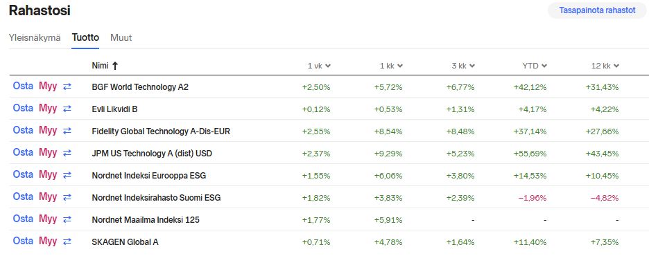649x256 pixels.
Task: Click swap arrows for Fidelity Global Technology
Action: pos(67,131)
